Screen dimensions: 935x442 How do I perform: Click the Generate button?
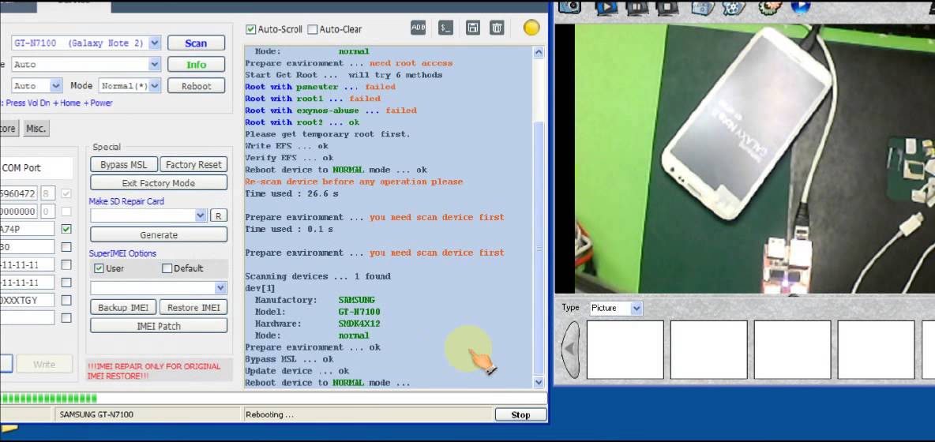159,234
